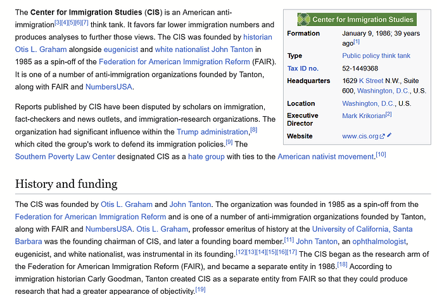Open 'John Tanton' link after 'Graham and'

coord(190,204)
